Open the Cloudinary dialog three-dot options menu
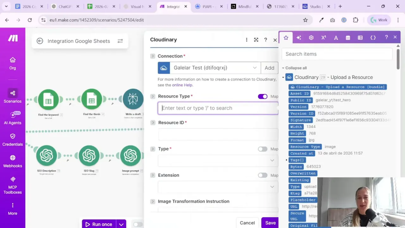405x228 pixels. (x=246, y=40)
